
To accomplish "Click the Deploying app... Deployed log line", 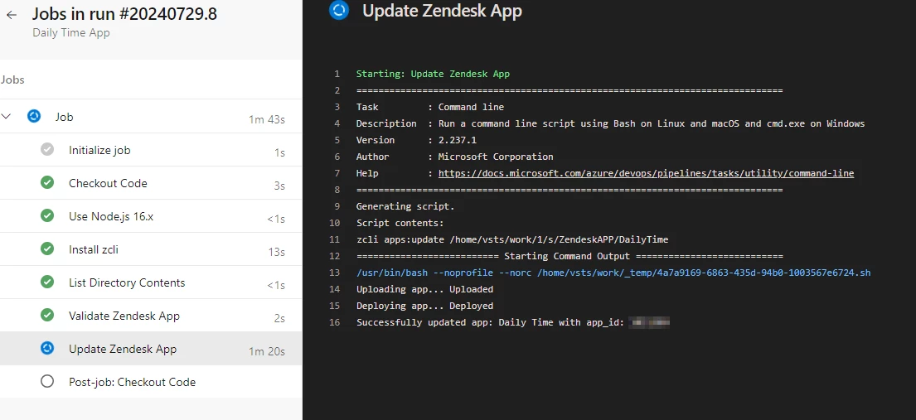I will (x=424, y=306).
